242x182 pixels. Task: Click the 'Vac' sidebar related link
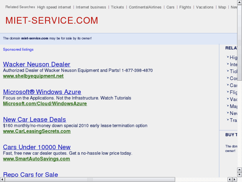point(233,99)
